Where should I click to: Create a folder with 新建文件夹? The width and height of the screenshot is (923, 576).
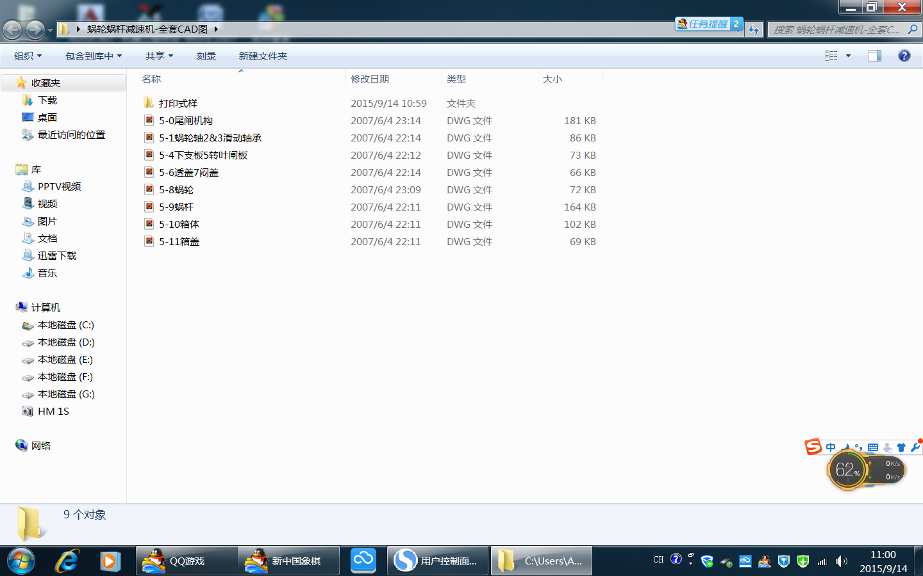[x=263, y=56]
